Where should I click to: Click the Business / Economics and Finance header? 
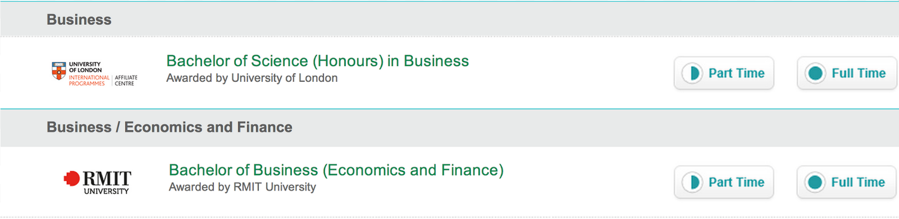click(x=169, y=127)
